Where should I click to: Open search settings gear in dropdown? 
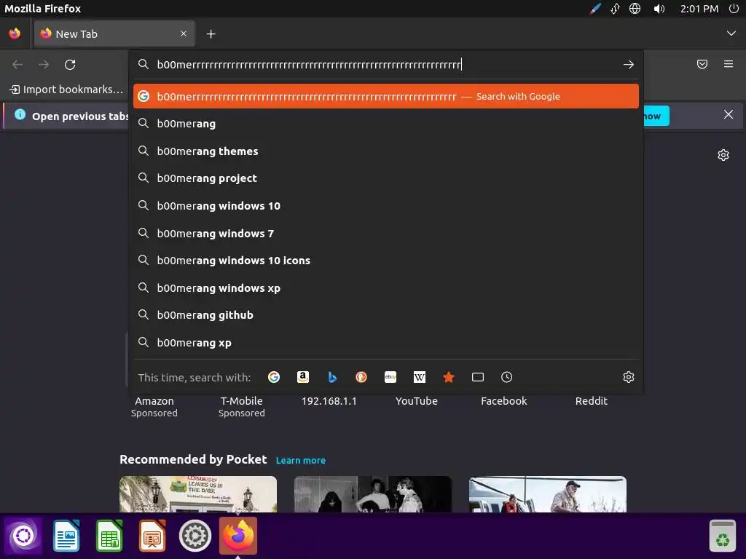click(629, 377)
